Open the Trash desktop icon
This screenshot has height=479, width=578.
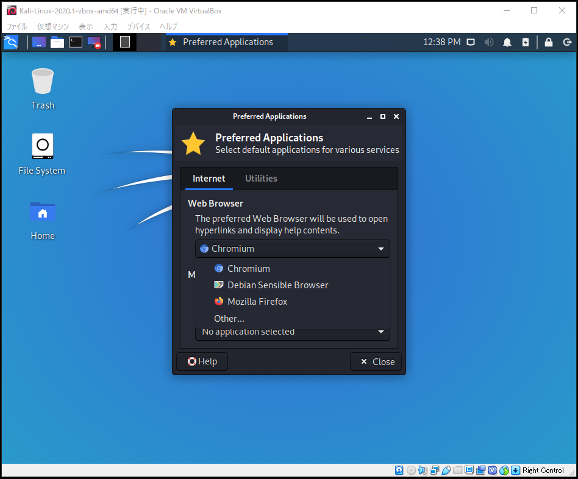(43, 89)
